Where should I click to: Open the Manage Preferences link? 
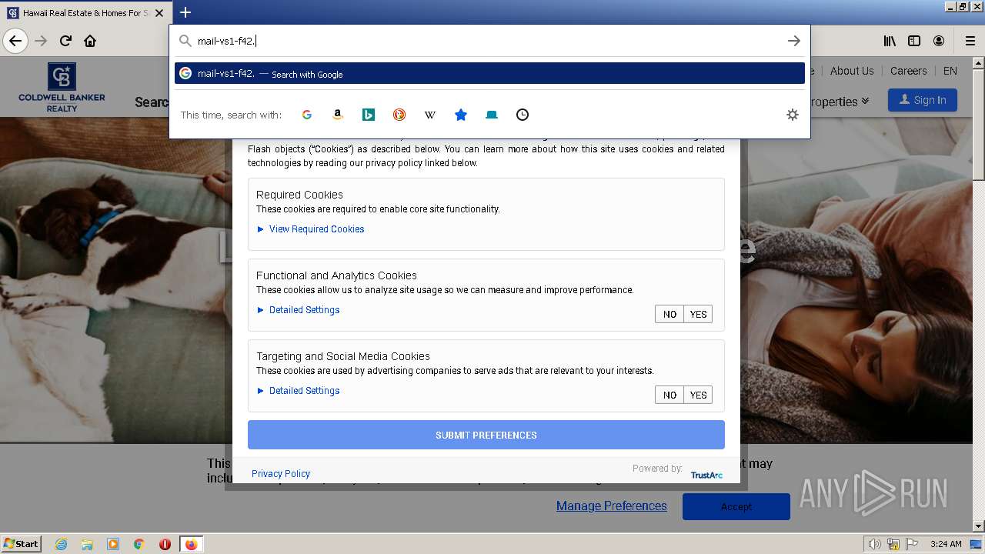pos(612,506)
